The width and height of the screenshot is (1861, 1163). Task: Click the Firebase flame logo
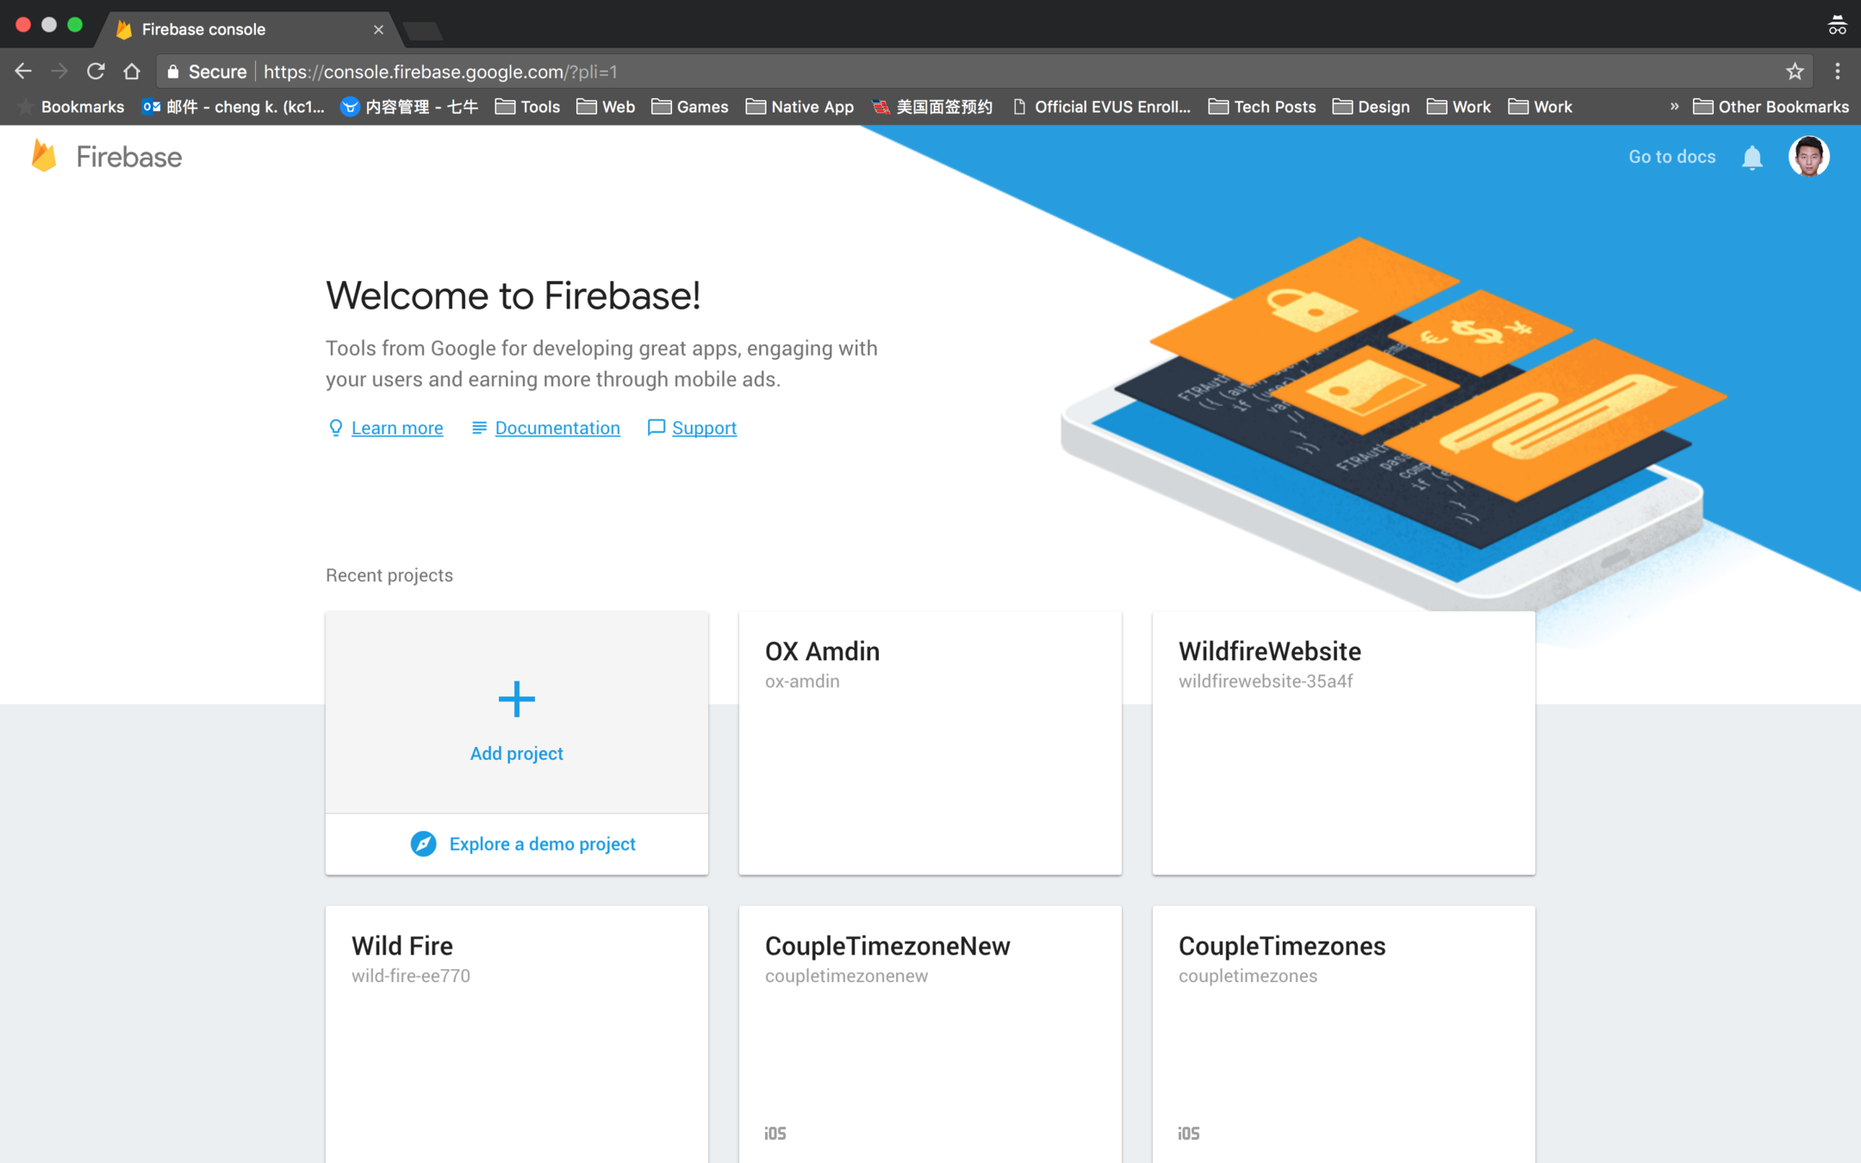click(x=44, y=156)
